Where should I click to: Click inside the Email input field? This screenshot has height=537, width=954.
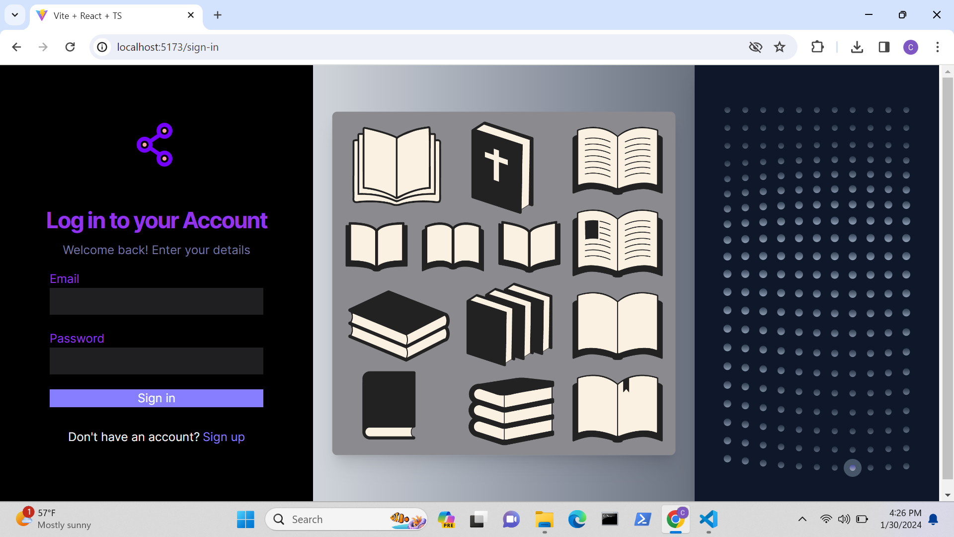(156, 301)
